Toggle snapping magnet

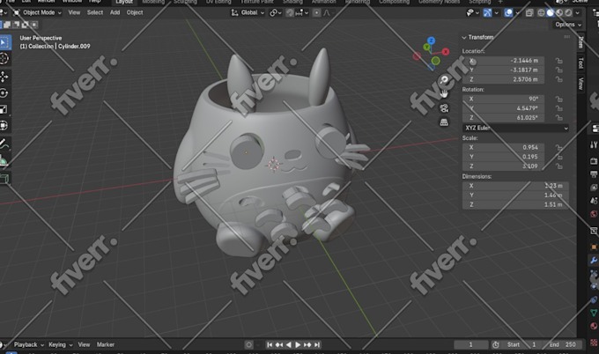coord(290,13)
